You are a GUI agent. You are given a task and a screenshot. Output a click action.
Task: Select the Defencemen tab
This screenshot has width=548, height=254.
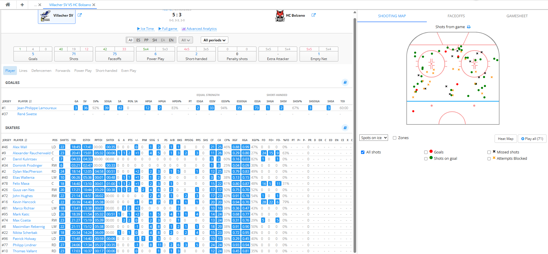coord(41,71)
